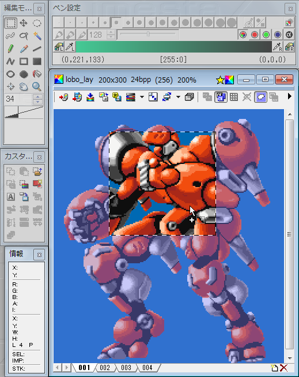Delete page with red X icon
299x377 pixels.
click(x=283, y=368)
